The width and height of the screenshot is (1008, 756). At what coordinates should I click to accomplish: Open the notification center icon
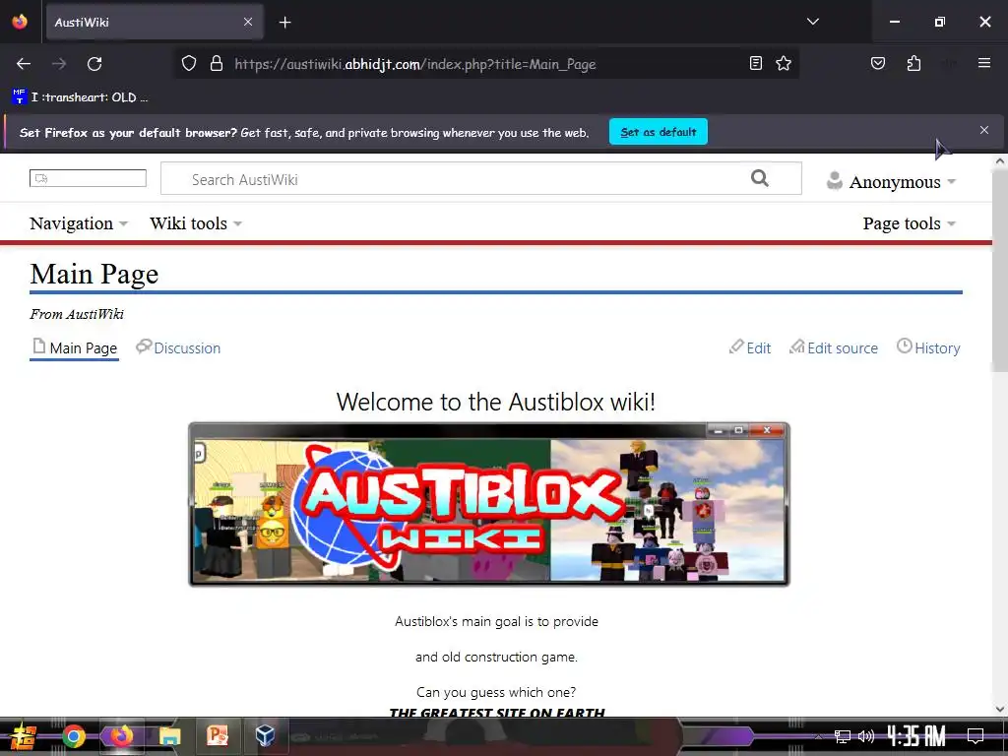point(976,736)
